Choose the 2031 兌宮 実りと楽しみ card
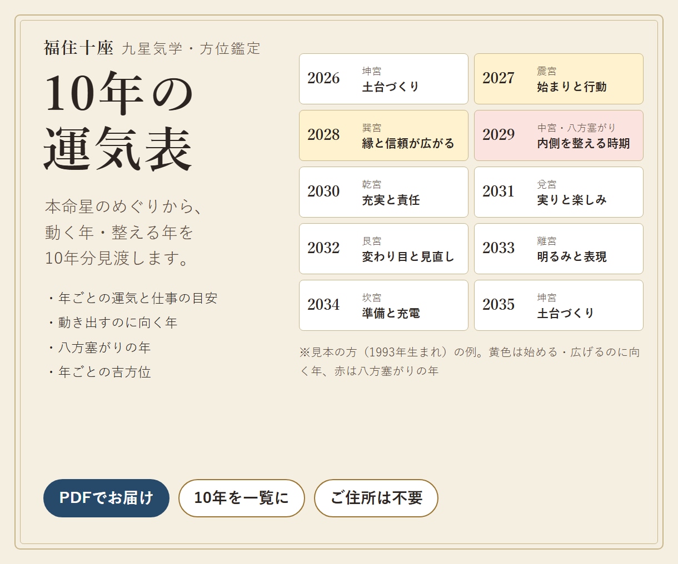The width and height of the screenshot is (678, 564). pyautogui.click(x=559, y=192)
